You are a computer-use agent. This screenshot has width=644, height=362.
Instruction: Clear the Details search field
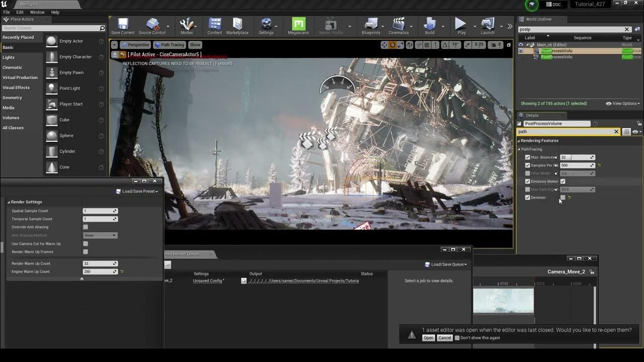[616, 132]
